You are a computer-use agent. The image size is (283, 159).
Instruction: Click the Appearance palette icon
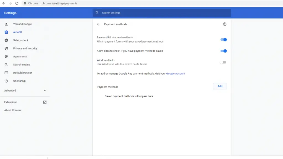pyautogui.click(x=6, y=56)
